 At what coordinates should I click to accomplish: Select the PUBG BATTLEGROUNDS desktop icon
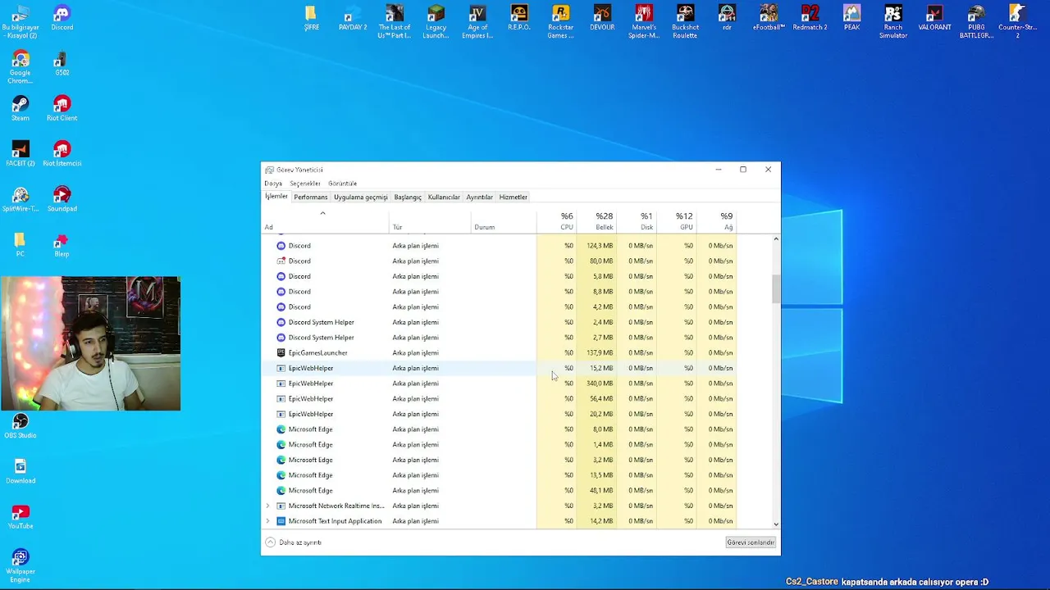[x=976, y=22]
